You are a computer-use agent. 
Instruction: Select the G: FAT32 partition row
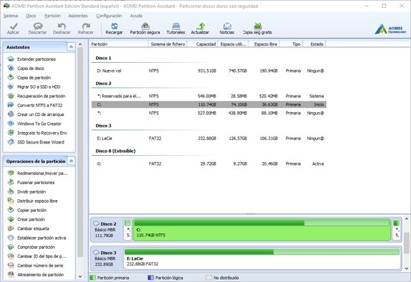point(209,164)
